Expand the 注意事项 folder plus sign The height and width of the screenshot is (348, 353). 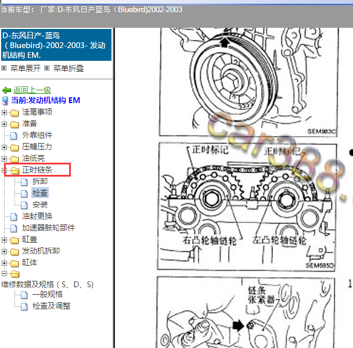(x=5, y=112)
